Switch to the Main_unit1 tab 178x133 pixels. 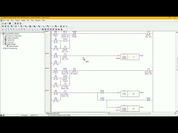[x=50, y=113]
